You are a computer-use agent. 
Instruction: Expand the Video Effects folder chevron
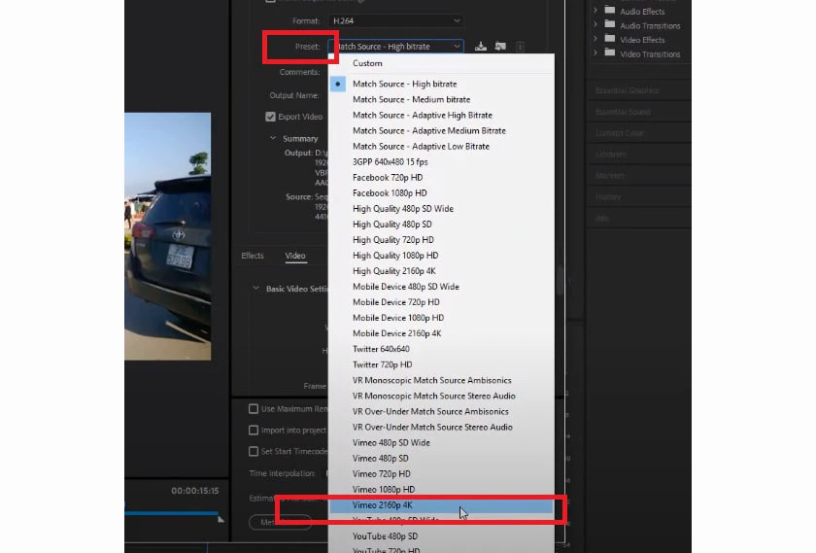[595, 39]
